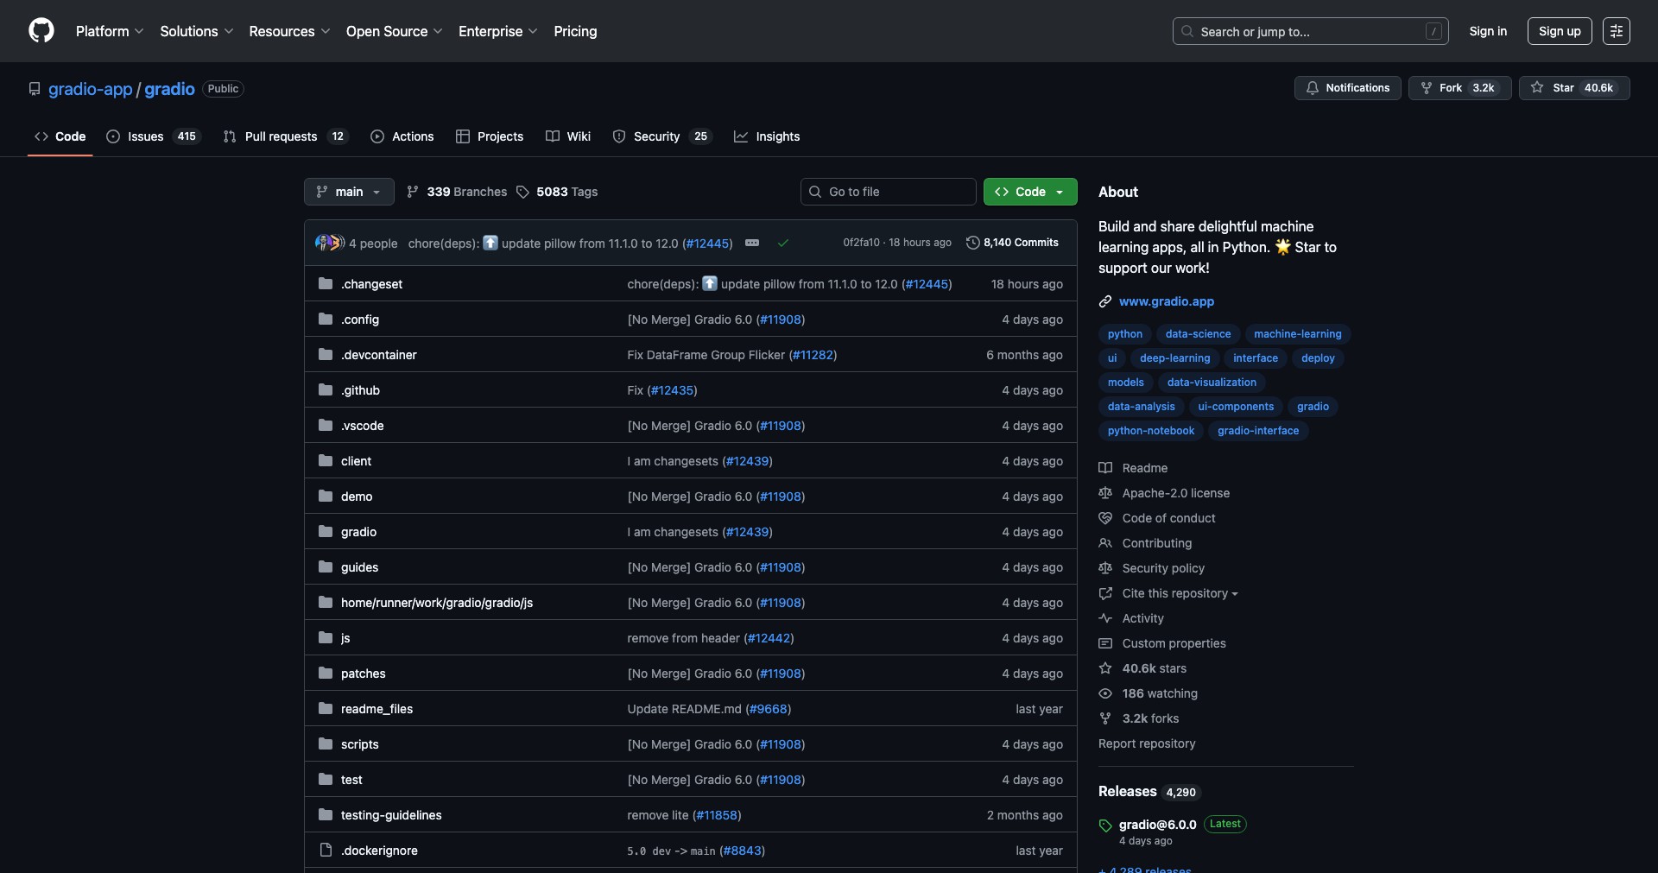Open the testing-guidelines folder
The image size is (1658, 873).
(x=391, y=815)
